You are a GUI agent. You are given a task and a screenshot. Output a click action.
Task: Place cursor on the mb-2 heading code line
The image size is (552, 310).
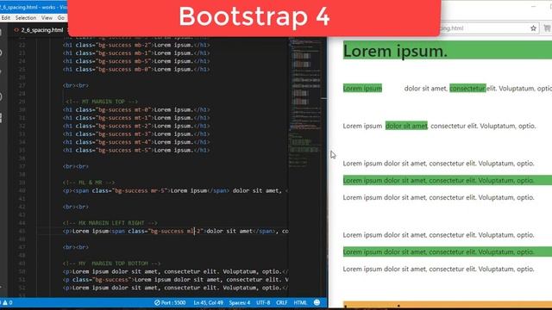(136, 45)
